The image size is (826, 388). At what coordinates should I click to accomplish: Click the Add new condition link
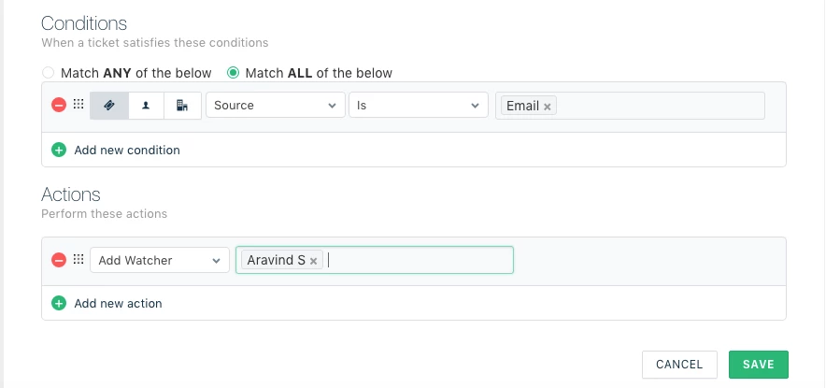[x=127, y=150]
